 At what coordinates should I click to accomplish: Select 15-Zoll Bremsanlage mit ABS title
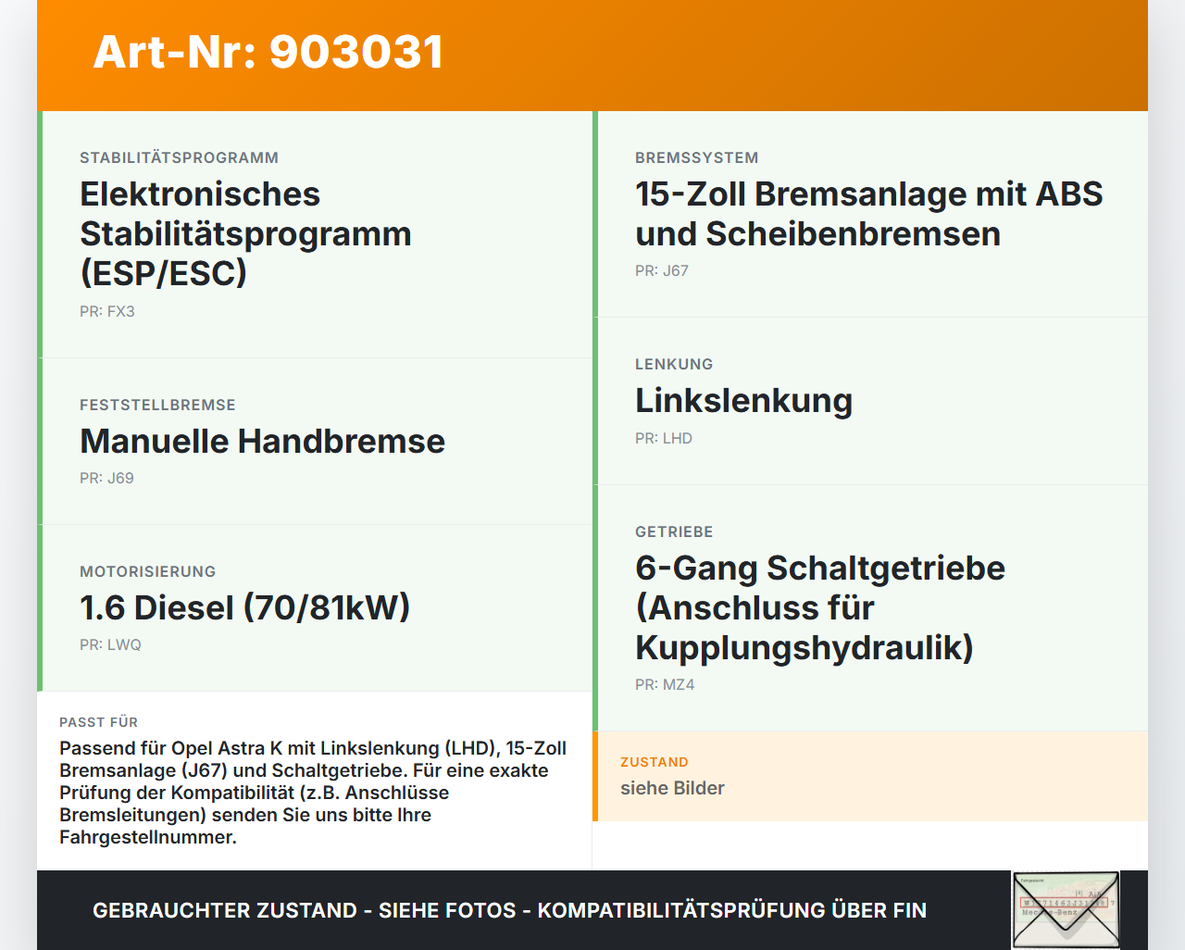[868, 214]
